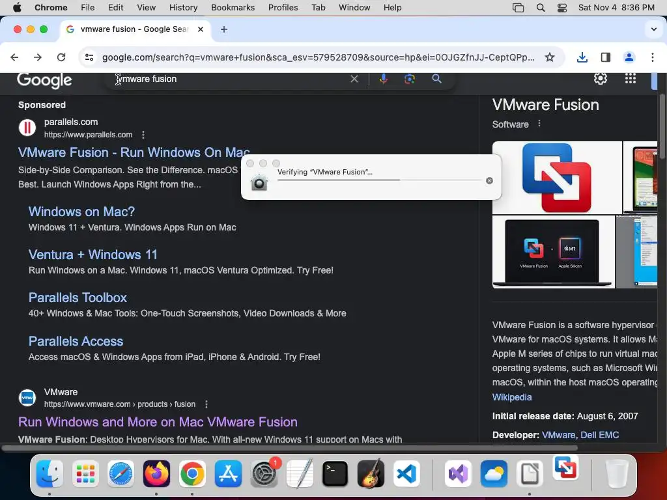Click in the vmware fusion search field

coord(230,79)
